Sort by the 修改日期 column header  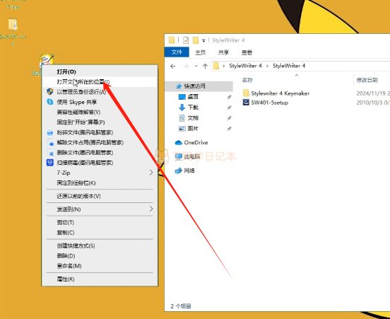(367, 80)
